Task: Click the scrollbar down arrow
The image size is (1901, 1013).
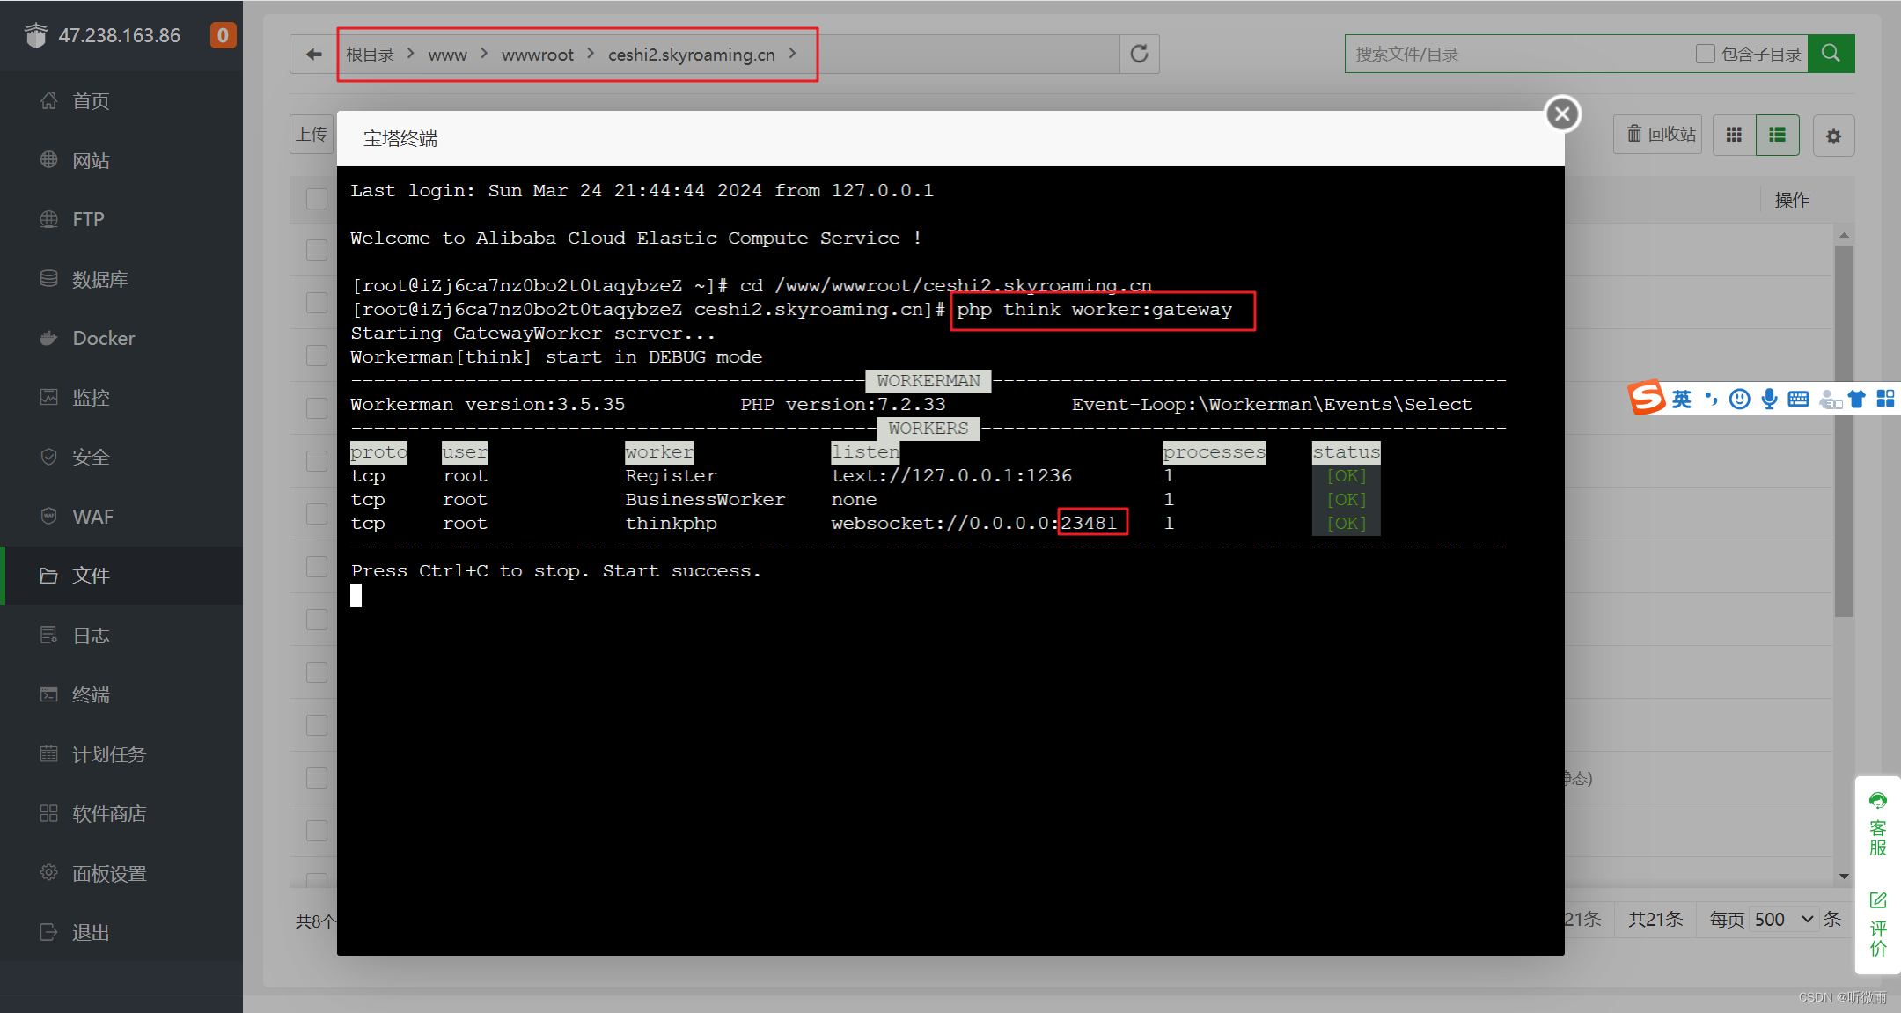Action: click(x=1844, y=877)
